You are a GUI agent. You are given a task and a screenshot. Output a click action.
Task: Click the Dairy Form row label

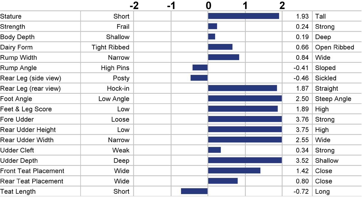click(x=16, y=47)
